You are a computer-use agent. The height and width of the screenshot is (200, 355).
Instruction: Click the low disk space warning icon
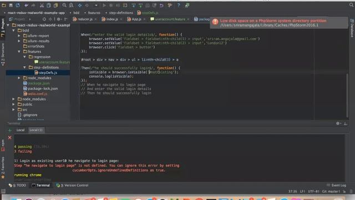(215, 22)
